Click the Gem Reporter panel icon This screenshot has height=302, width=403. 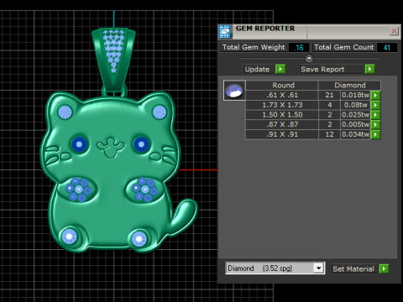tap(225, 31)
